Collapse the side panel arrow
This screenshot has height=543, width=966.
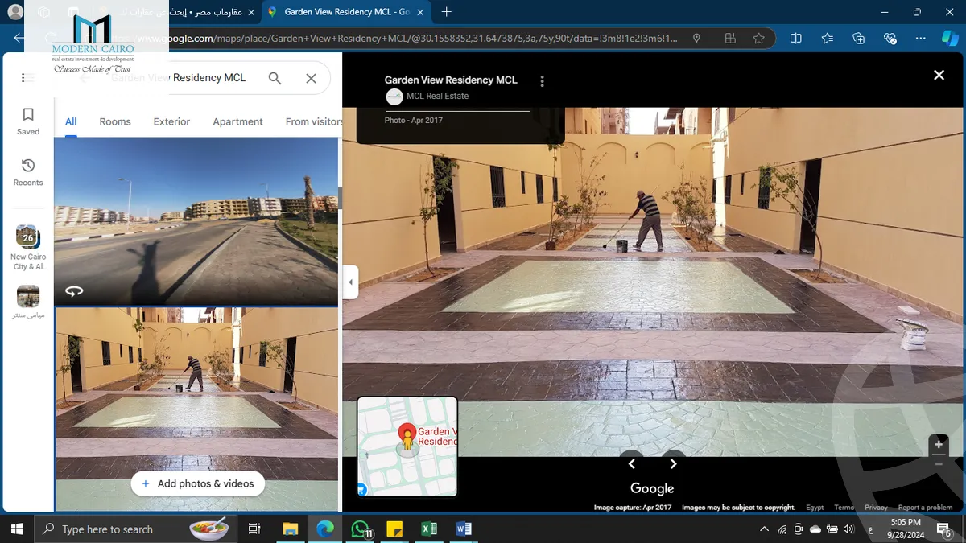point(350,282)
